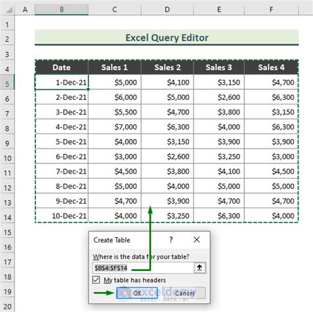Click Sales 1 value $5,500
This screenshot has height=312, width=313.
pos(114,112)
